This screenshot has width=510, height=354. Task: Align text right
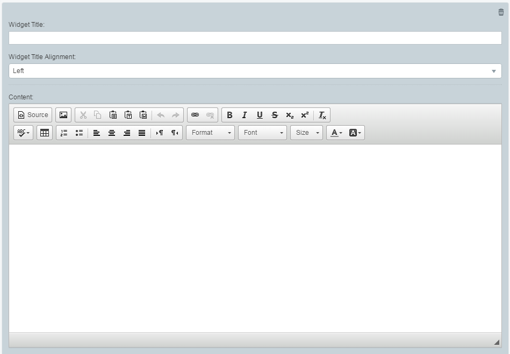point(127,133)
